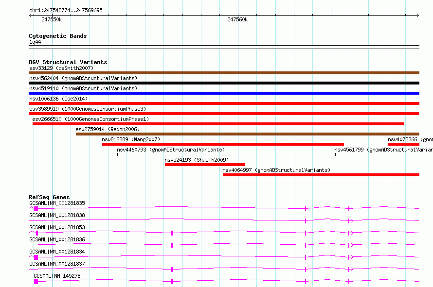Open GCSAML|NM_145278 transcript label
The width and height of the screenshot is (433, 287).
click(57, 276)
